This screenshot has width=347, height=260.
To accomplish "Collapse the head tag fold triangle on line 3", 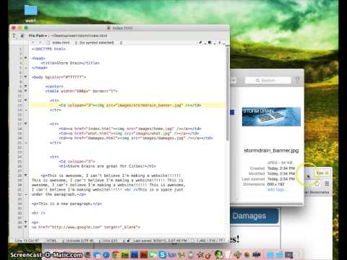I will tap(25, 58).
